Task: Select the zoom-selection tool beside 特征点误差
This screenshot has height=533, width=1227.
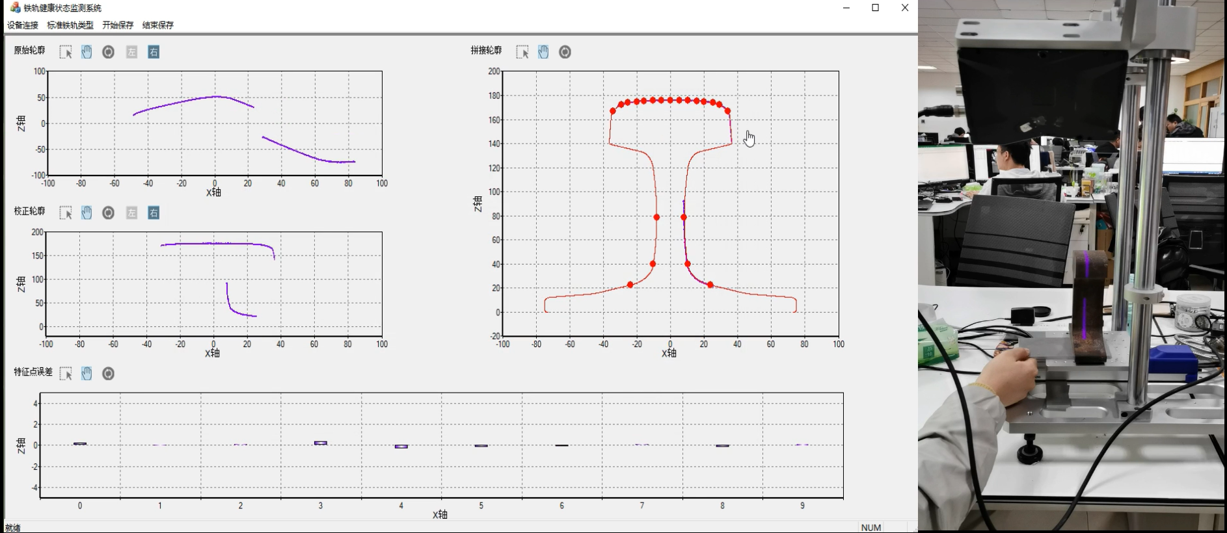Action: 66,373
